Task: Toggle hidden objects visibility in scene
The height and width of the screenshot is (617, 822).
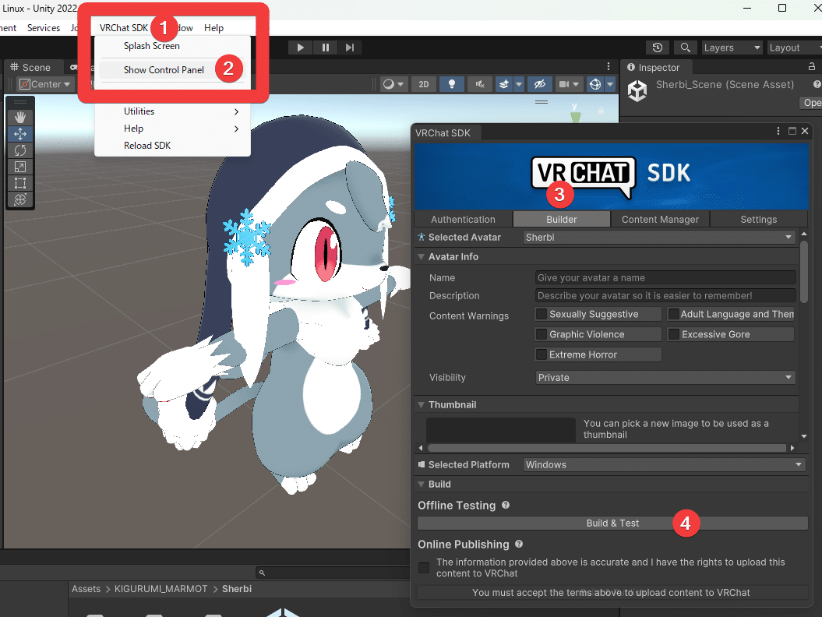Action: tap(539, 84)
